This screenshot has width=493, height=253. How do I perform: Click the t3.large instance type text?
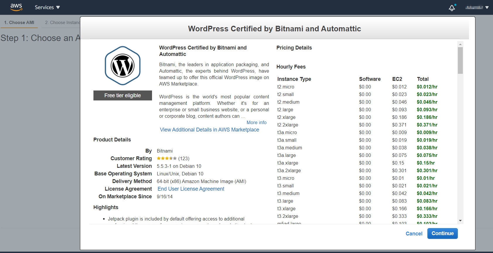[x=285, y=201]
